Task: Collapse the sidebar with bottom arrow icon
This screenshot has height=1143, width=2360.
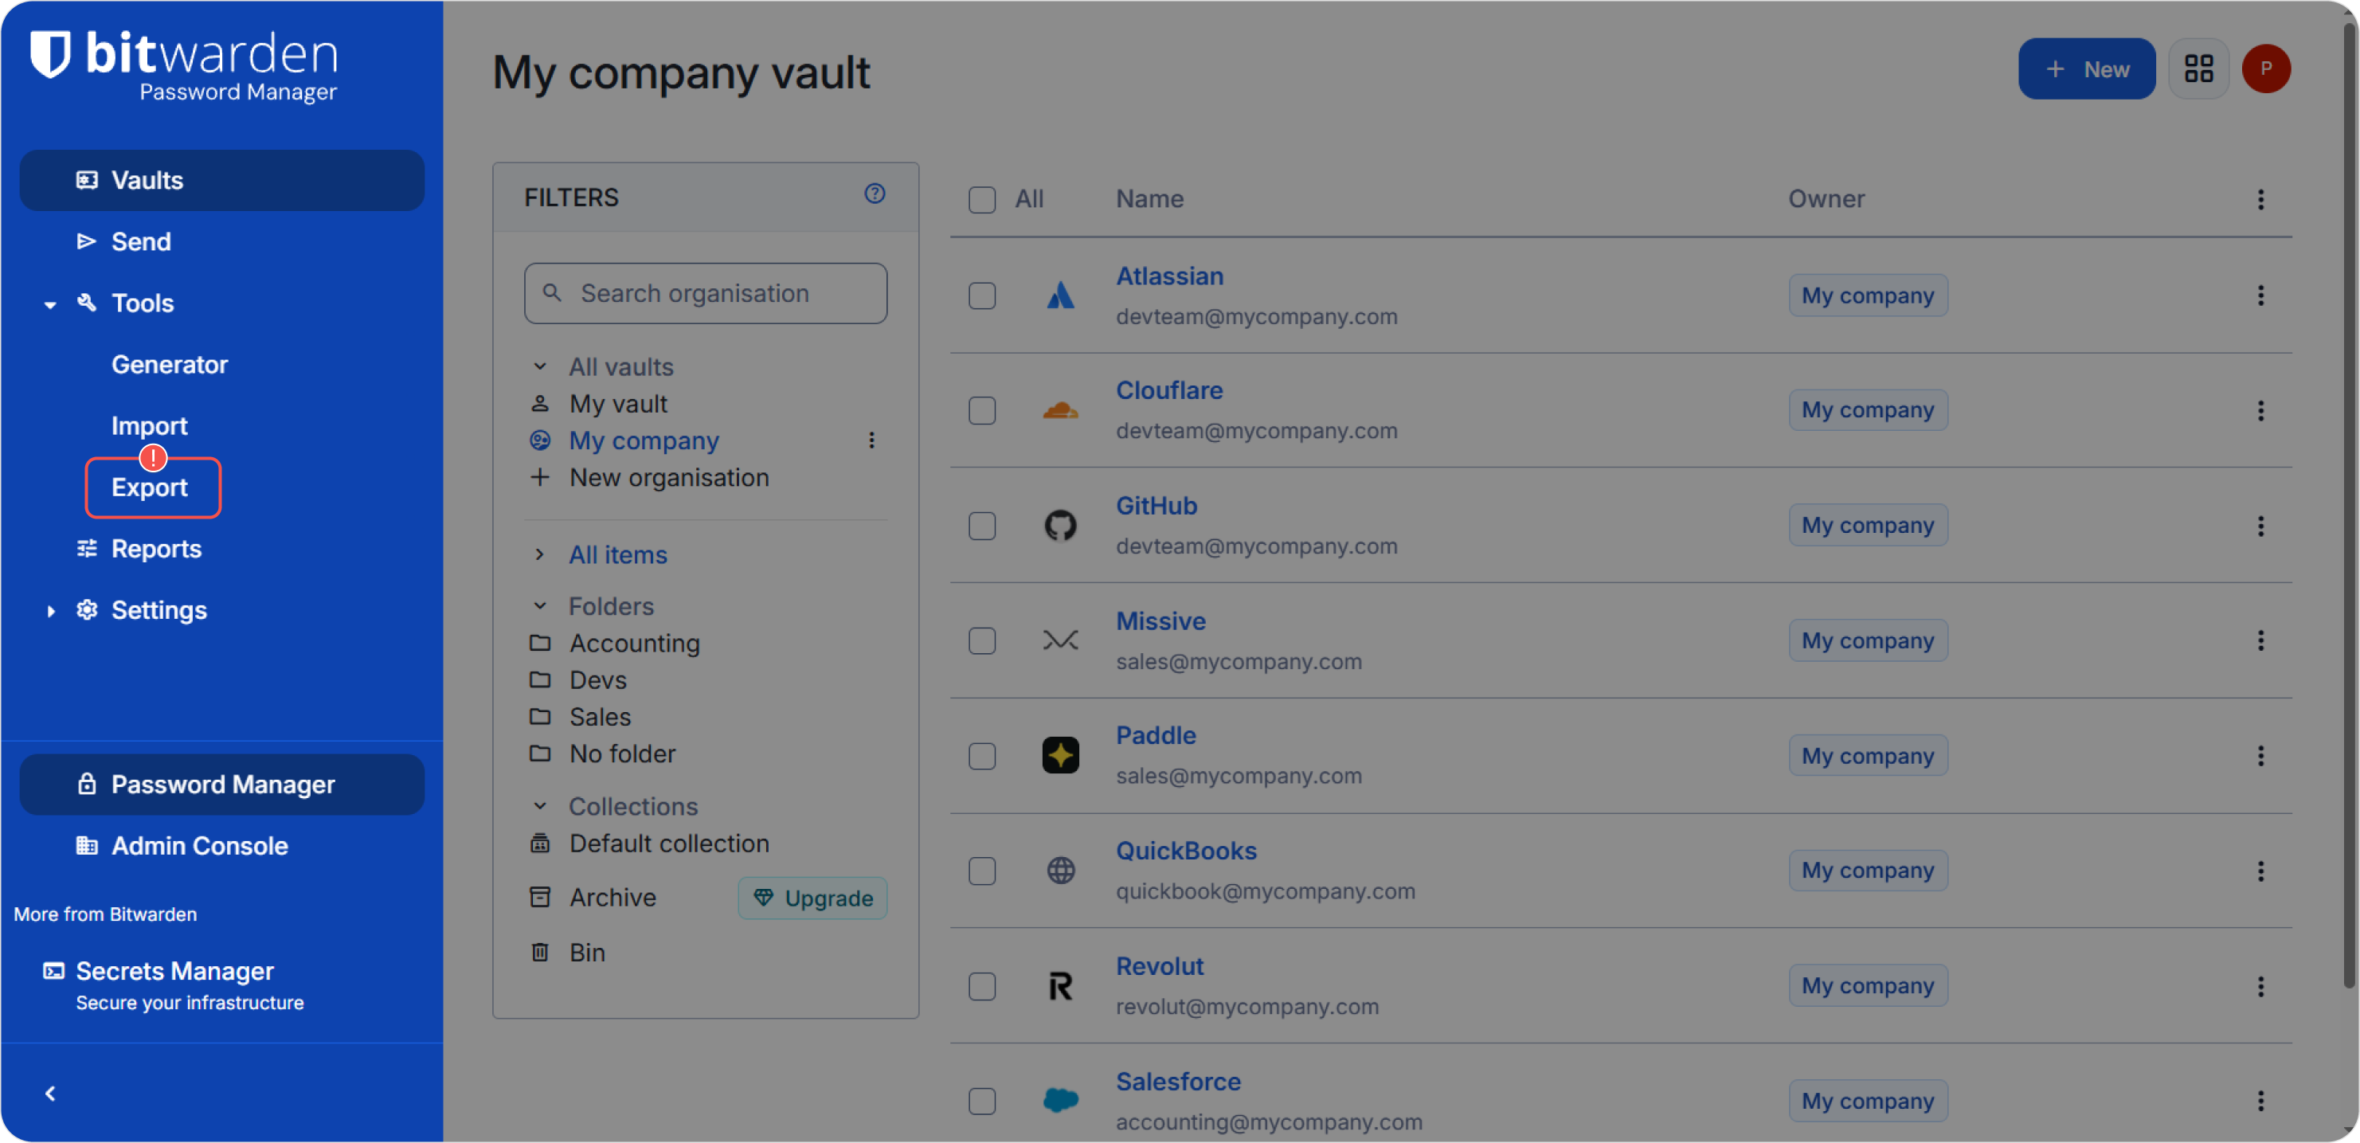Action: pyautogui.click(x=50, y=1094)
